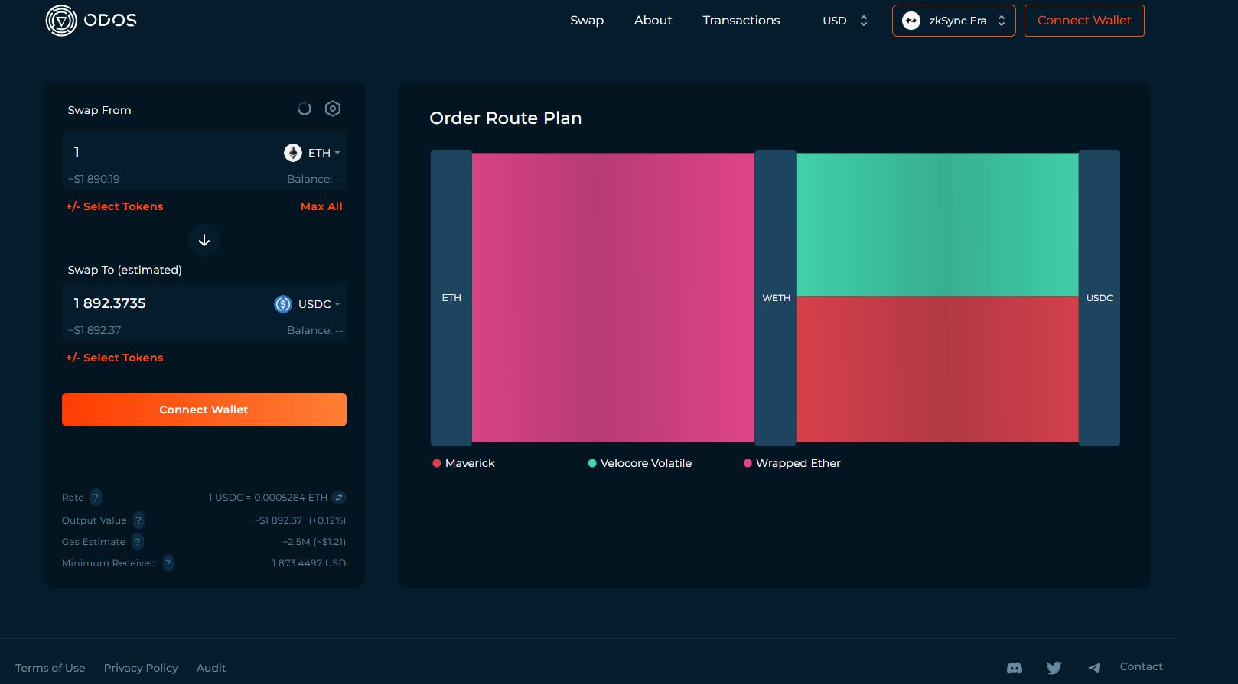Screen dimensions: 1238x684
Task: Click the WETH node in route plan
Action: click(x=776, y=298)
